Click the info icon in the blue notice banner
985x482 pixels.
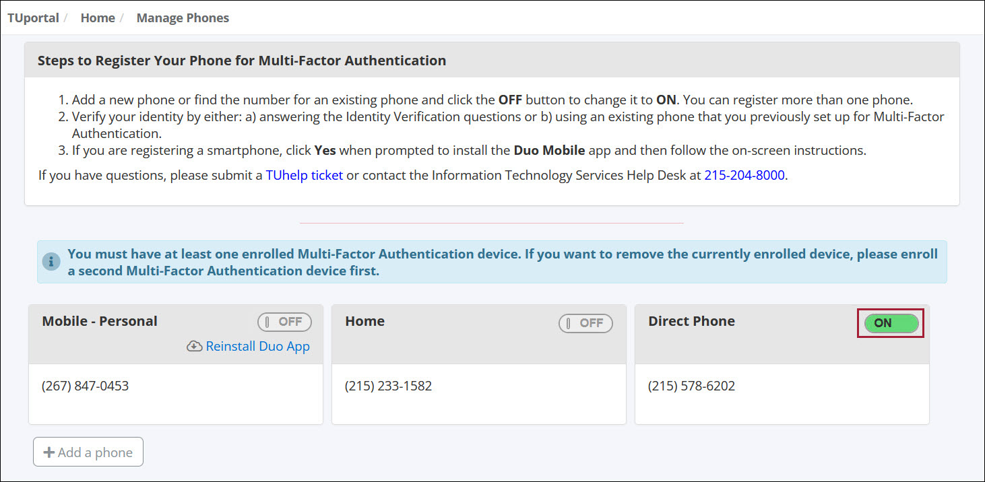click(x=51, y=261)
